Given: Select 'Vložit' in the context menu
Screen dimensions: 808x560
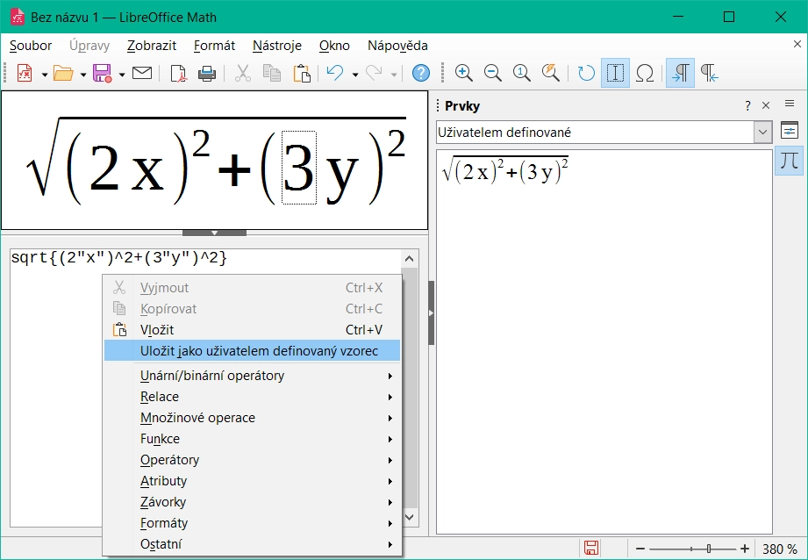Looking at the screenshot, I should 157,330.
